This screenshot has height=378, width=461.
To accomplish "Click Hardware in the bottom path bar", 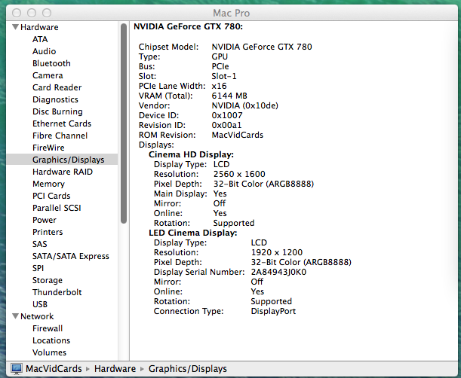I will 115,368.
